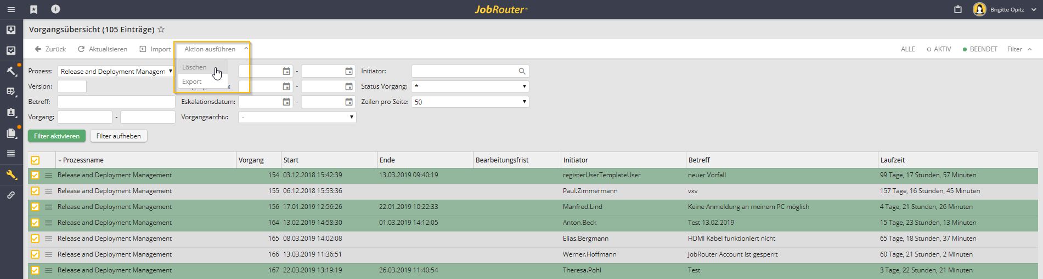This screenshot has width=1043, height=279.
Task: Open the Vorgangsarchiv dropdown
Action: (x=297, y=117)
